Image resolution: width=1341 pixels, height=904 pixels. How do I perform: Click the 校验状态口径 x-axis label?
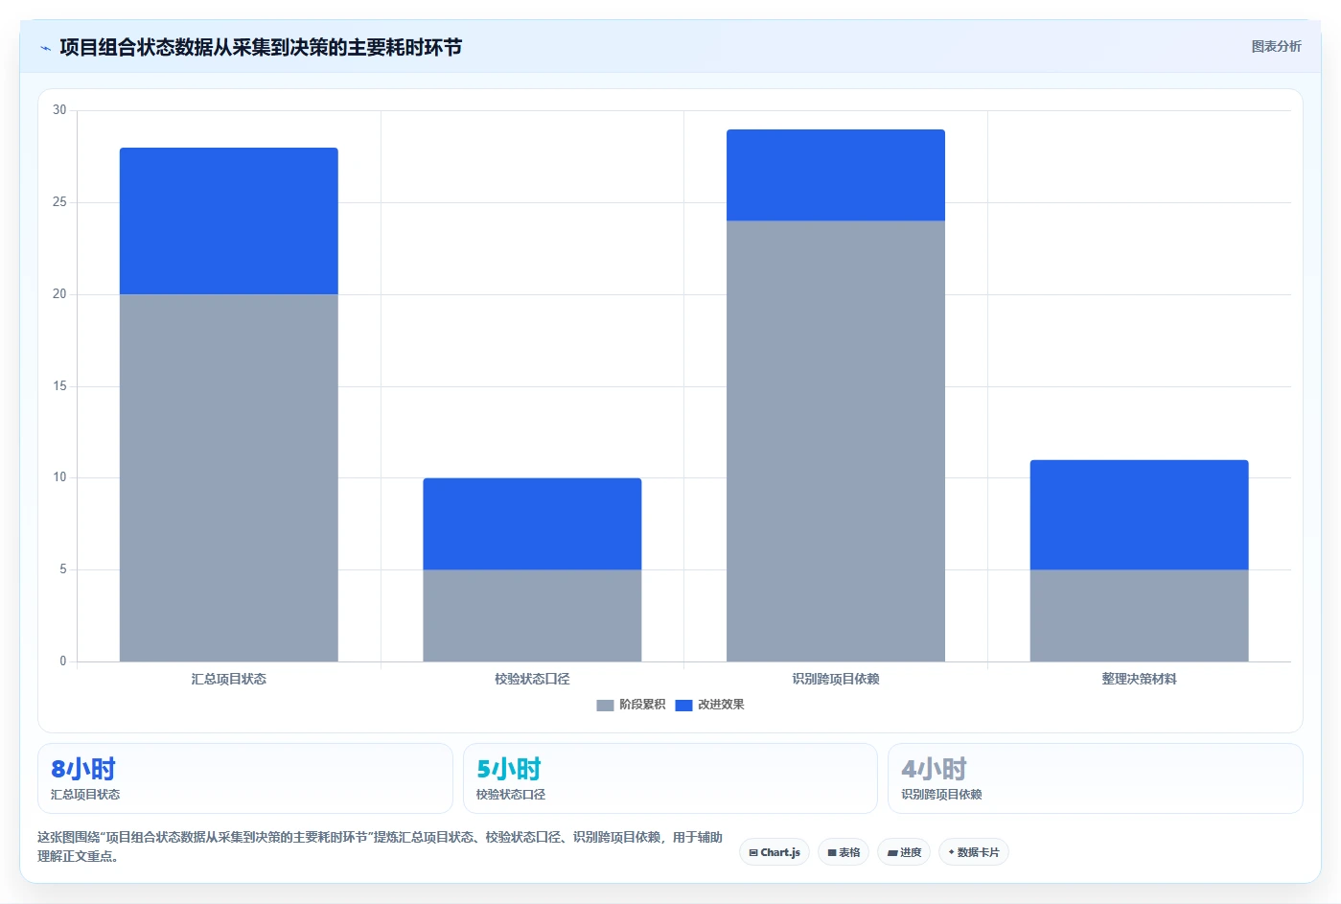pyautogui.click(x=532, y=679)
